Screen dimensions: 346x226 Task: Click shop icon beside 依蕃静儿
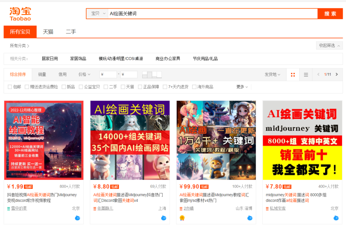pos(95,208)
